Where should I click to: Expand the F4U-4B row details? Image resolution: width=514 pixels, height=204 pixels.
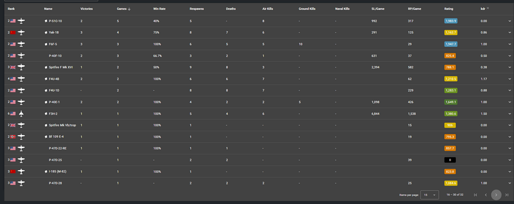coord(510,79)
